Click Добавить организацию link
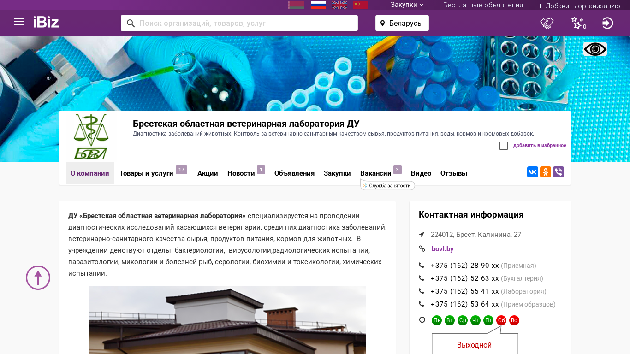The image size is (630, 354). pyautogui.click(x=579, y=6)
